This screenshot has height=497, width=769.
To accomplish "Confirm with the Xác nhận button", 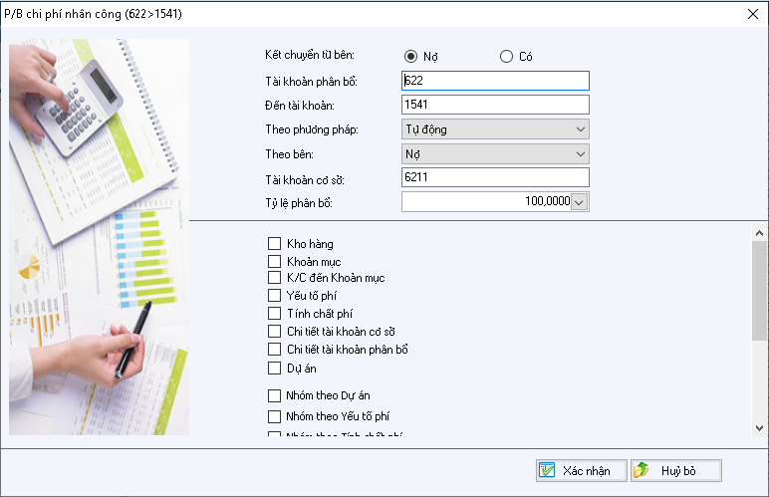I will [581, 470].
